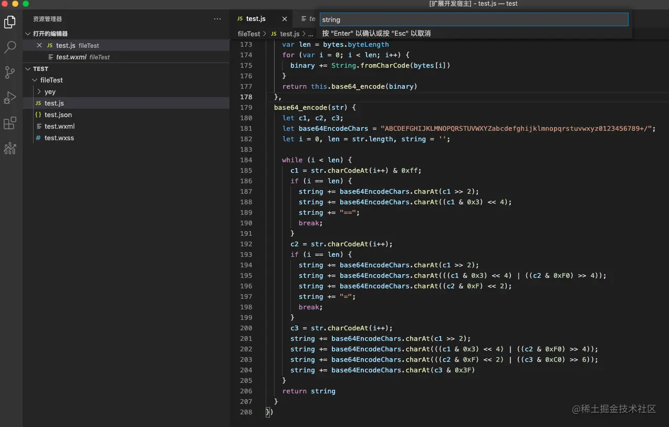Open the explorer panel more actions menu
The image size is (669, 427).
(217, 19)
